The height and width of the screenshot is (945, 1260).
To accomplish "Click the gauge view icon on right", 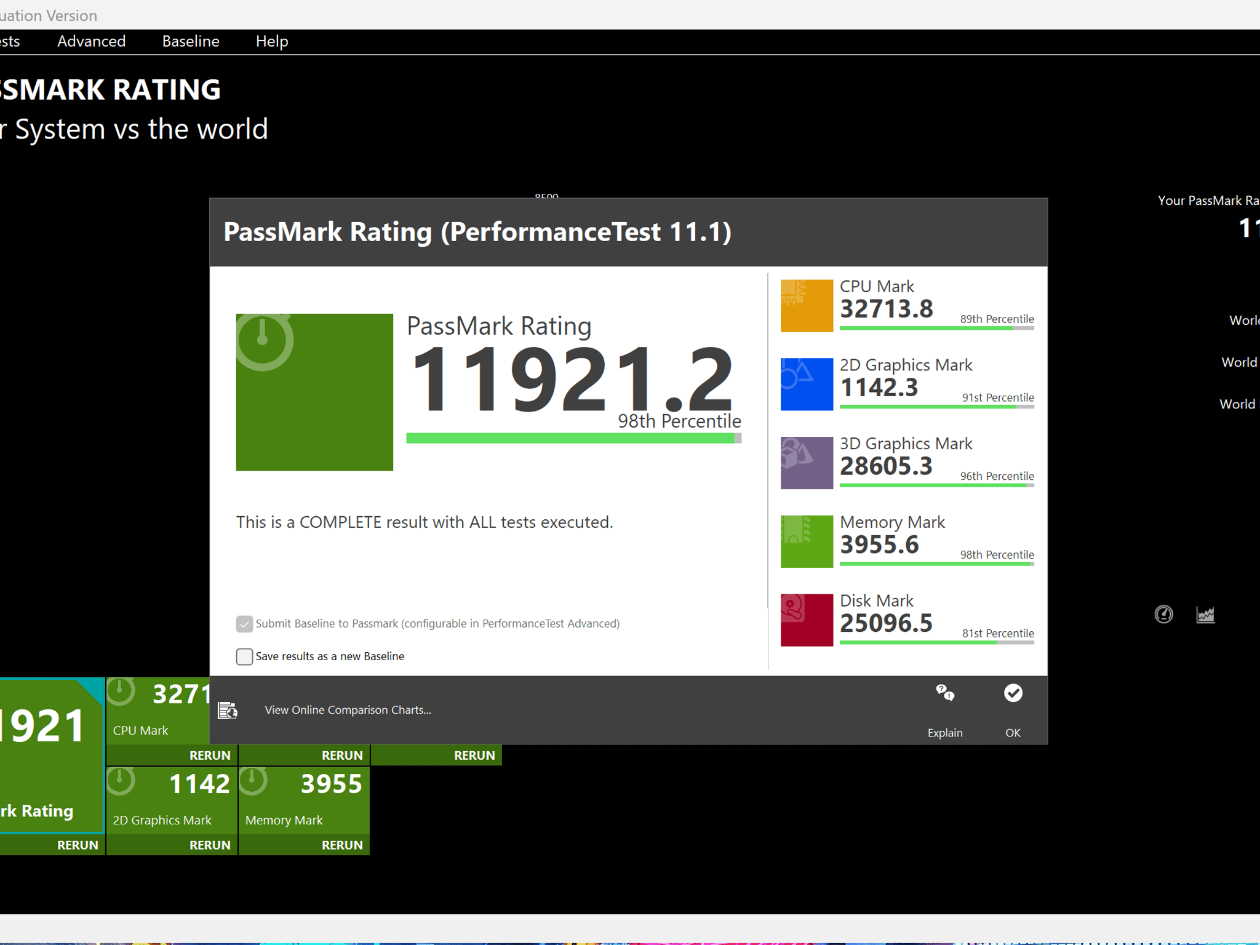I will click(1163, 614).
